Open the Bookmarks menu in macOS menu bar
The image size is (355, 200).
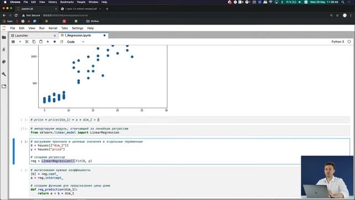(x=67, y=2)
